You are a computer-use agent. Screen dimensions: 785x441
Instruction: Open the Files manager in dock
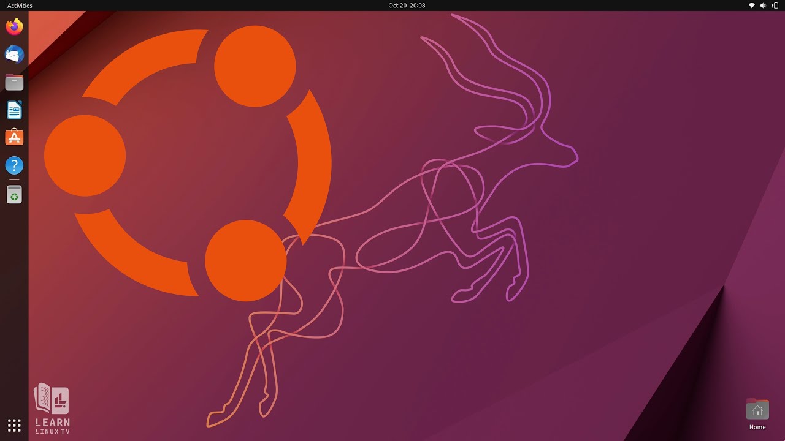(14, 82)
